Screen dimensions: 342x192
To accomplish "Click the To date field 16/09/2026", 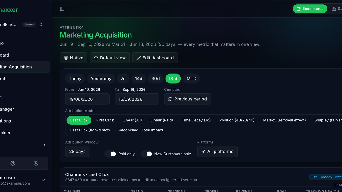I will [x=137, y=99].
